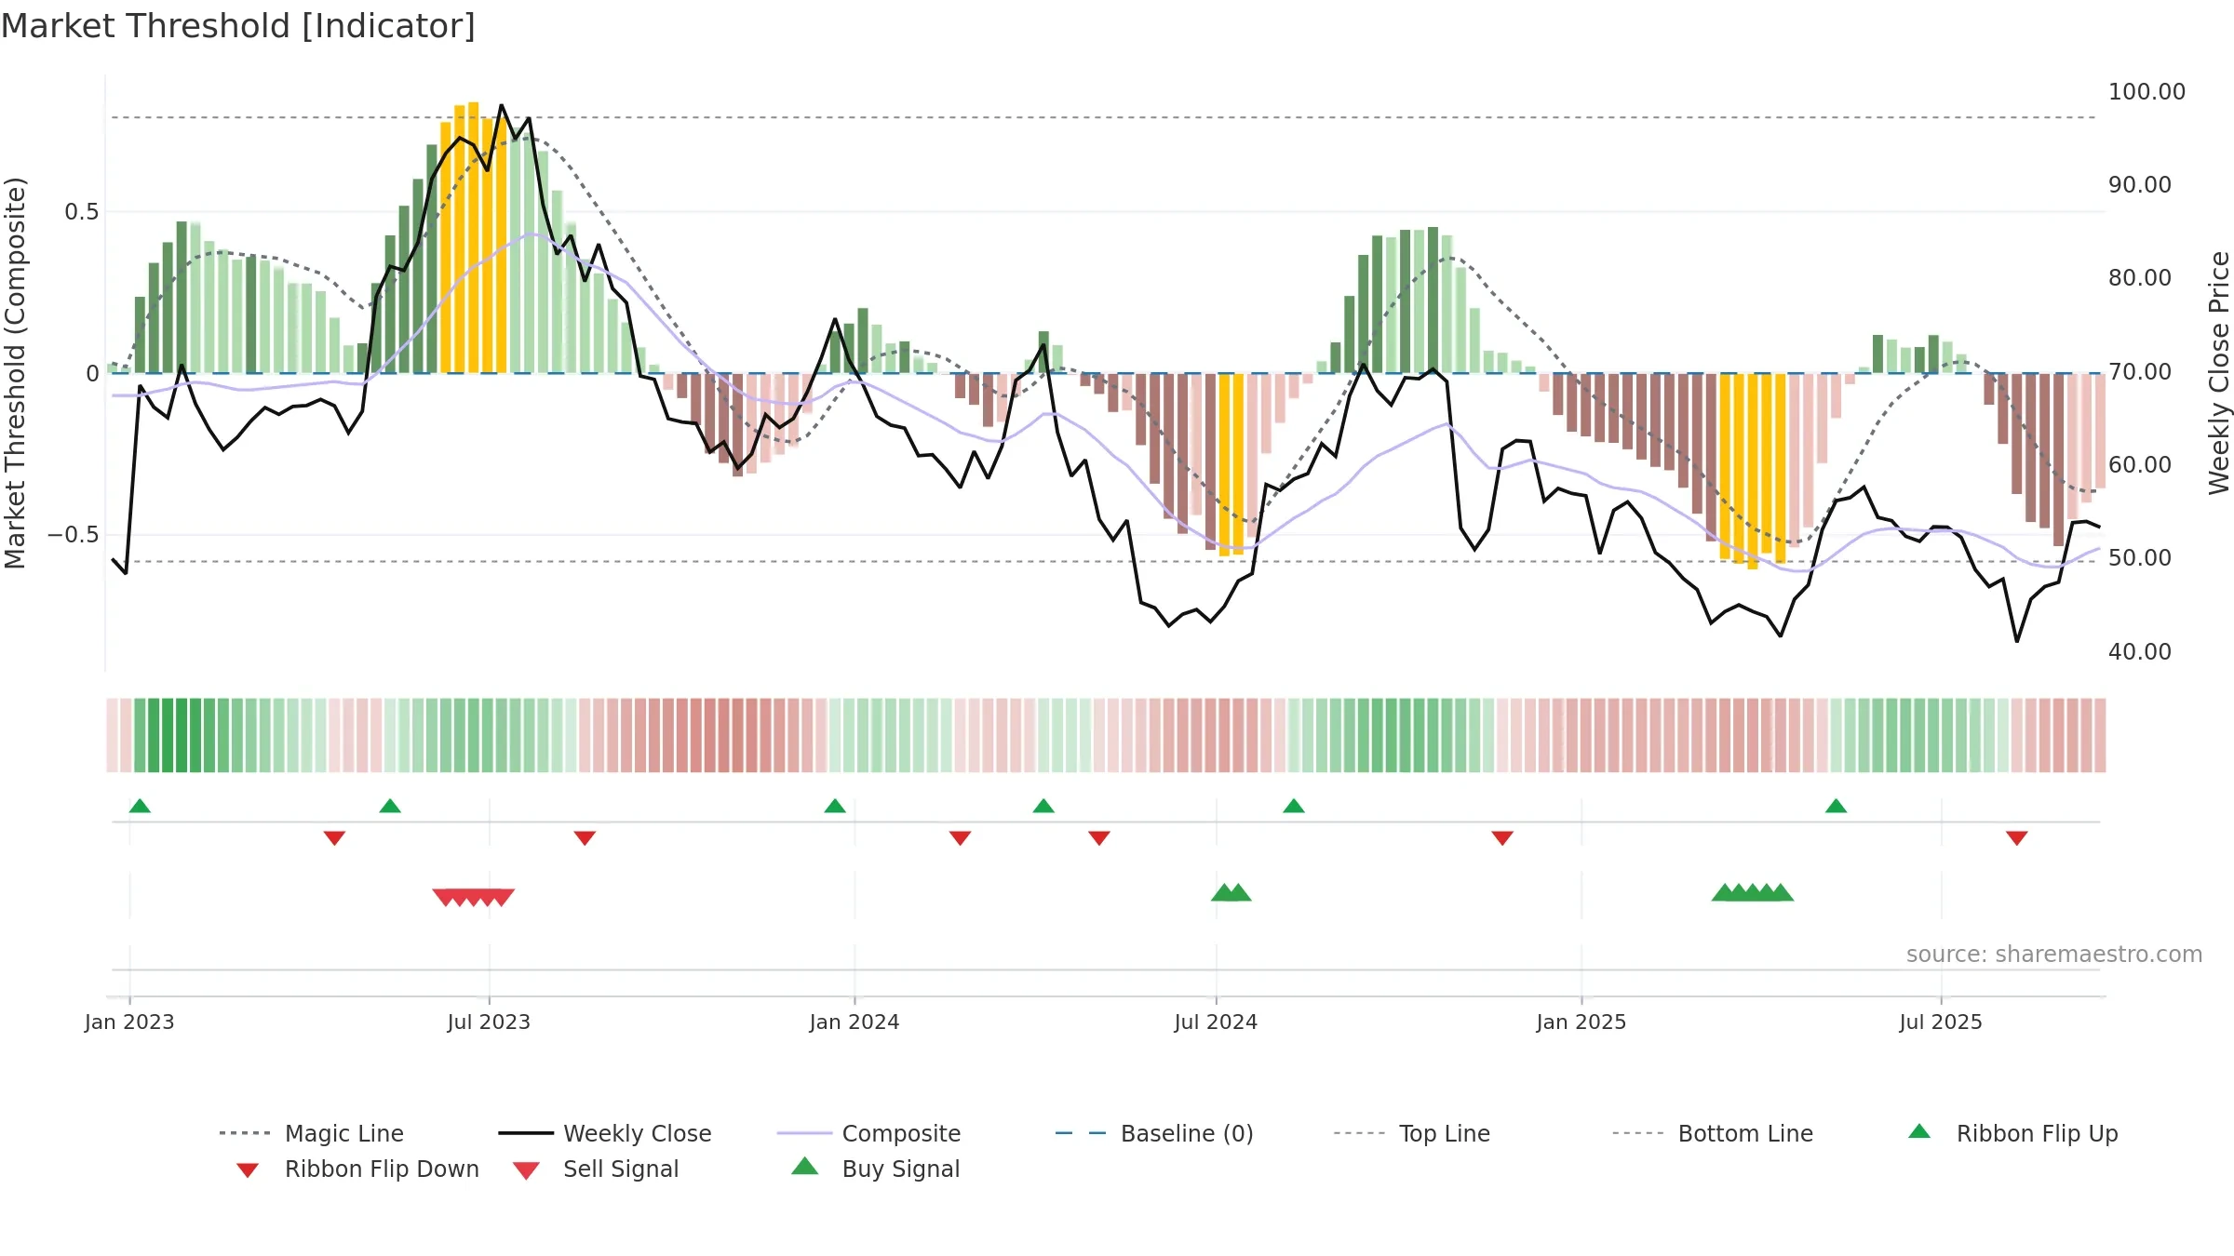Toggle the Sell Signal legend entry
This screenshot has width=2234, height=1256.
pos(596,1169)
